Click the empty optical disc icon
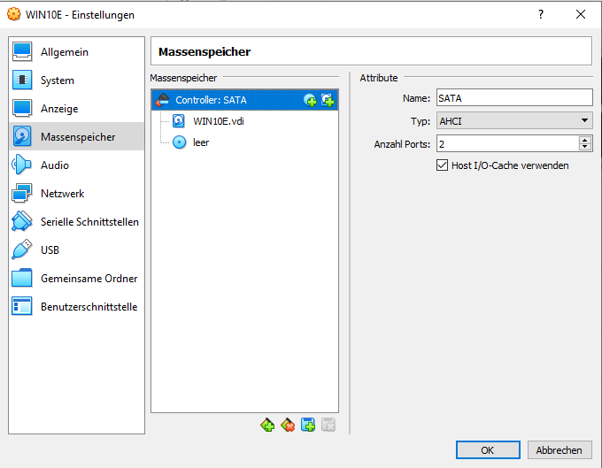This screenshot has height=468, width=602. click(180, 142)
